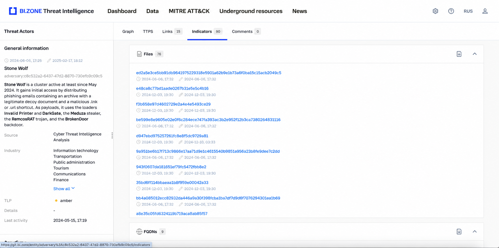Open the help question mark icon

coord(451,11)
